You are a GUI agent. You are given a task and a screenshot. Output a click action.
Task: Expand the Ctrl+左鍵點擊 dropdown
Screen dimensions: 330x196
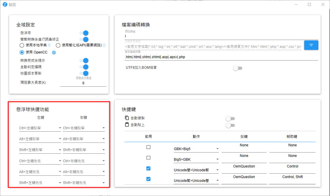point(40,128)
